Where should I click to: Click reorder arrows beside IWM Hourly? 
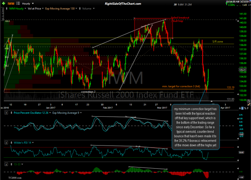7,9
